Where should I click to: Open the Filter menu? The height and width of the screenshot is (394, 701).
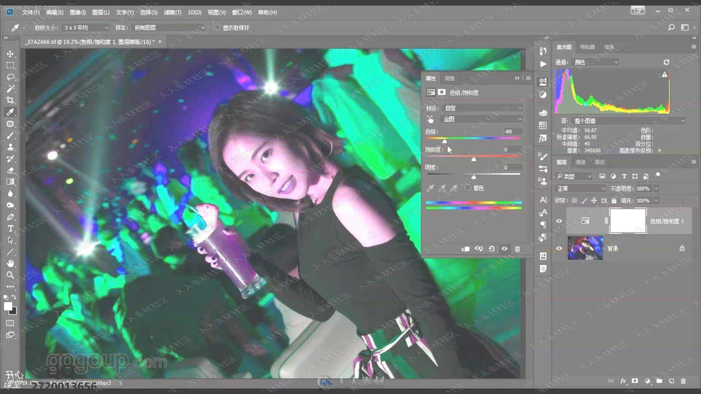(x=172, y=12)
